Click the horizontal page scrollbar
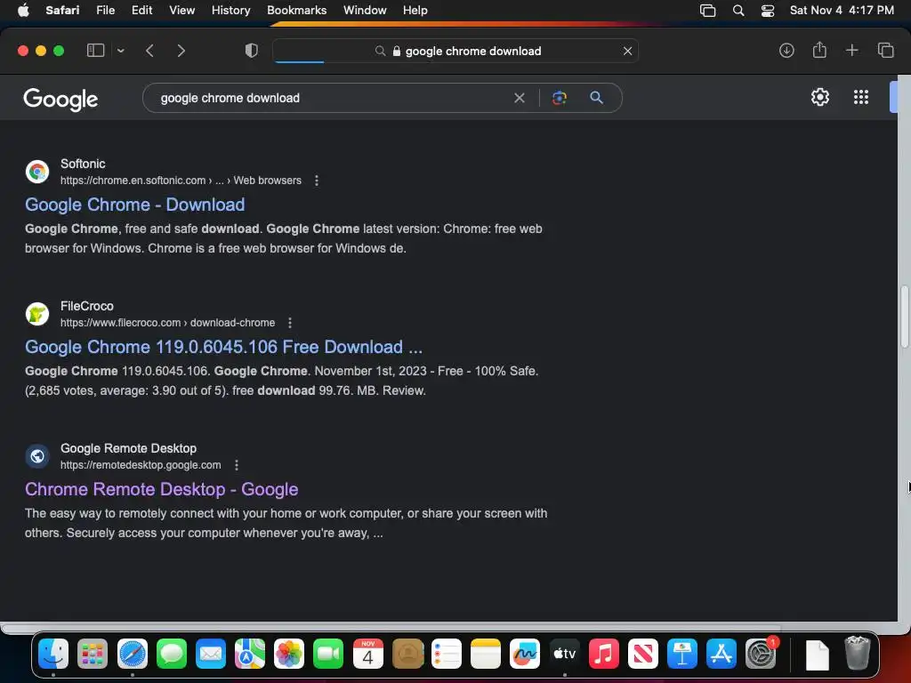911x683 pixels. click(x=391, y=628)
